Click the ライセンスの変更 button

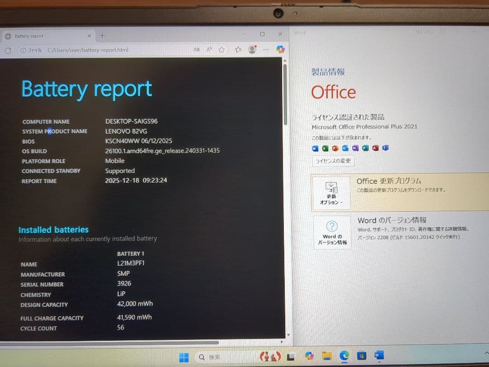click(x=333, y=161)
